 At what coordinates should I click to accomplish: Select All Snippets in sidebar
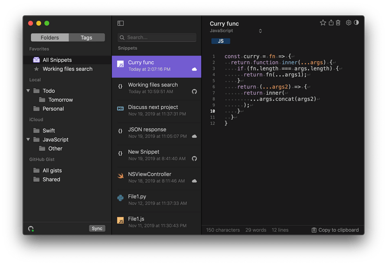click(x=67, y=60)
